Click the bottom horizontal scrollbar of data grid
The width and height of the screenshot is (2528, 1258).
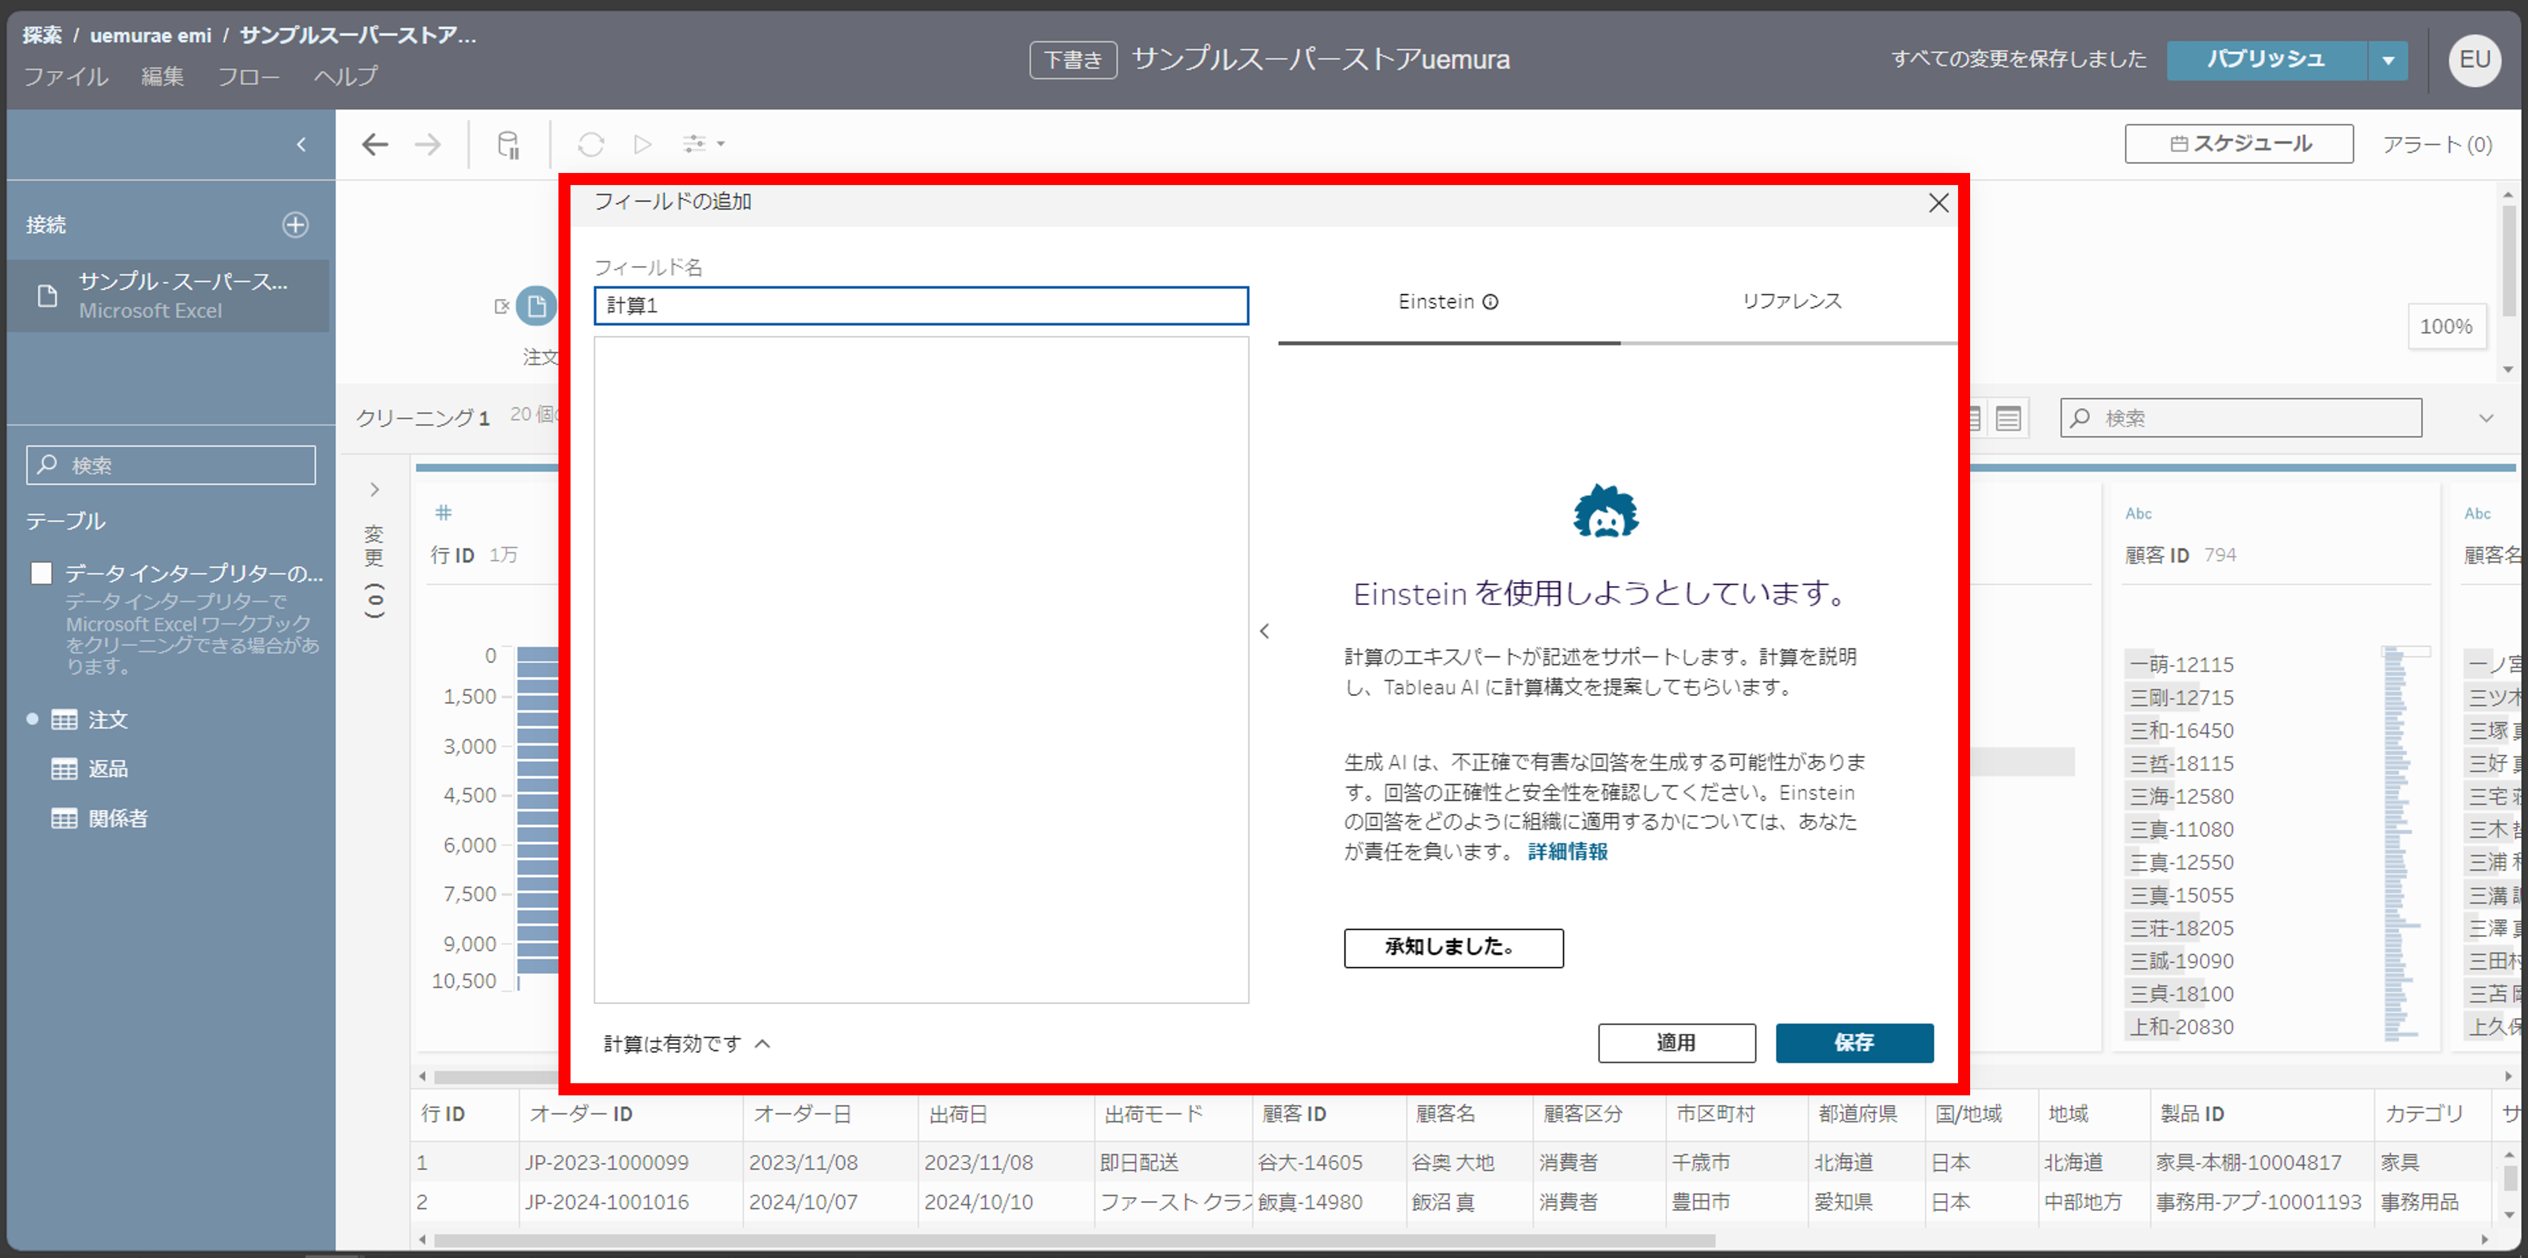click(1074, 1240)
